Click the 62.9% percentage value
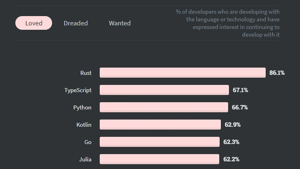Image resolution: width=300 pixels, height=169 pixels. point(233,125)
